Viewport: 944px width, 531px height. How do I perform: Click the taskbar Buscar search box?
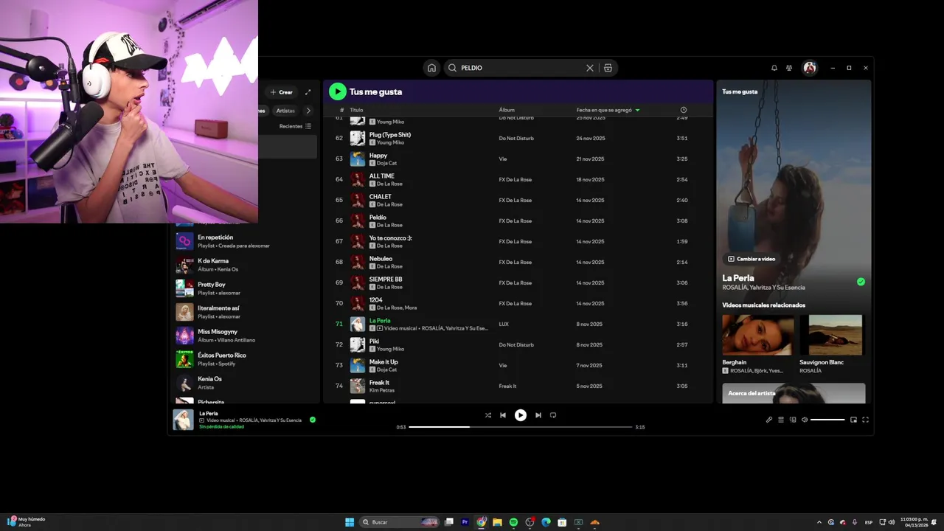pos(400,522)
